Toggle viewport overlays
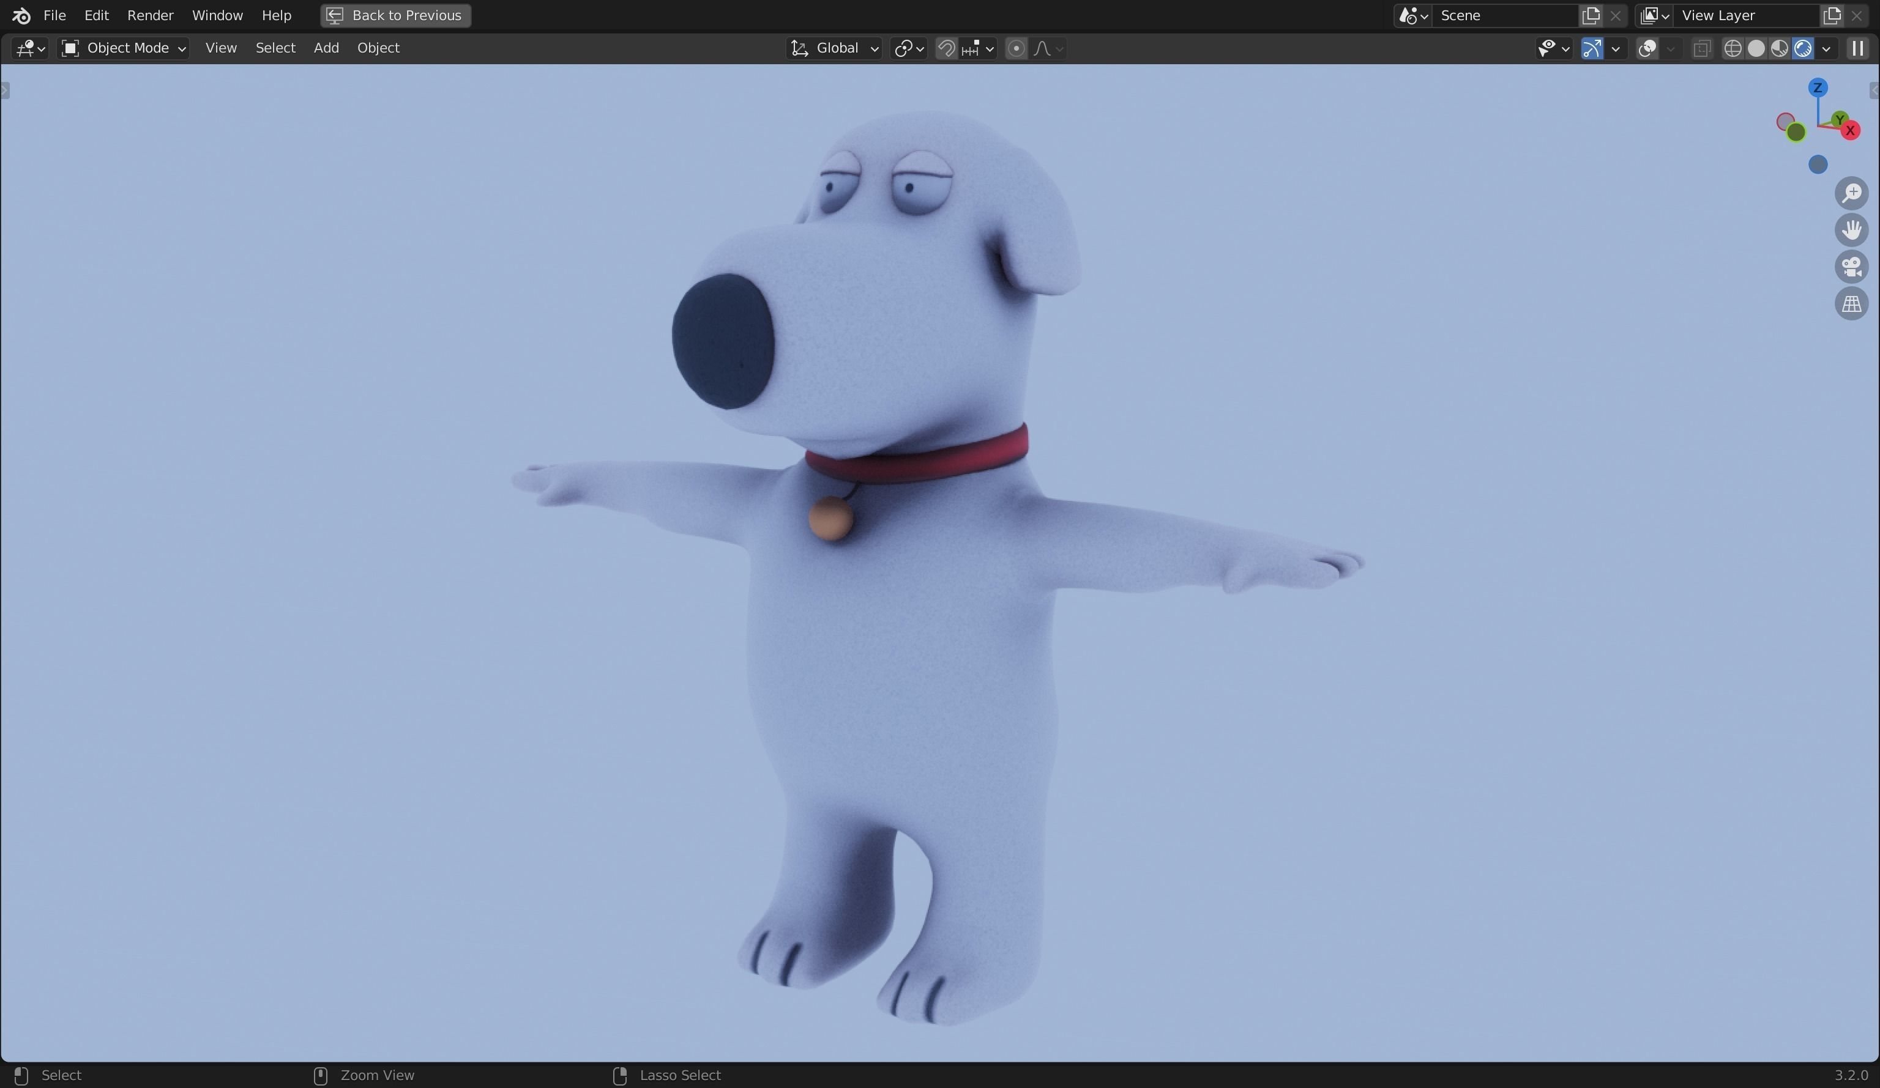 coord(1647,48)
